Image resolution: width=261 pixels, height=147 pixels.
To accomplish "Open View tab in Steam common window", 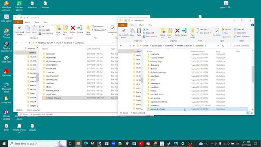I will 150,25.
